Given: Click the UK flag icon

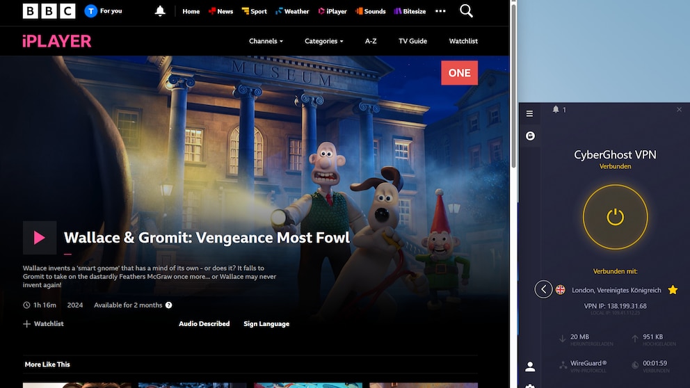Looking at the screenshot, I should click(x=560, y=290).
